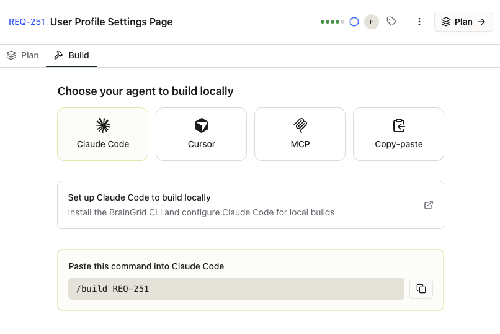Click the green readiness dots indicator
Screen dimensions: 500x334
332,22
